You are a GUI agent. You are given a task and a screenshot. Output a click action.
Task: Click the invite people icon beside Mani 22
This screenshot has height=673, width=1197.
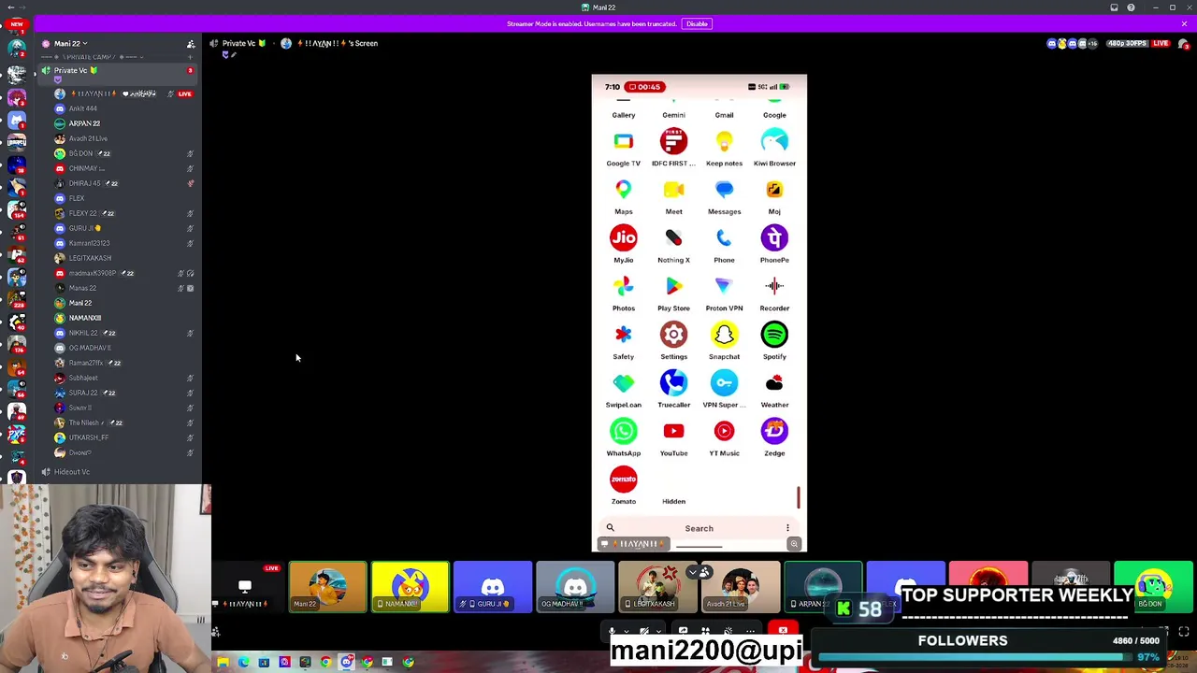coord(191,44)
